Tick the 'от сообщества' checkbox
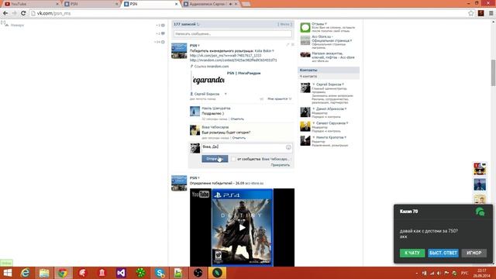 233,159
